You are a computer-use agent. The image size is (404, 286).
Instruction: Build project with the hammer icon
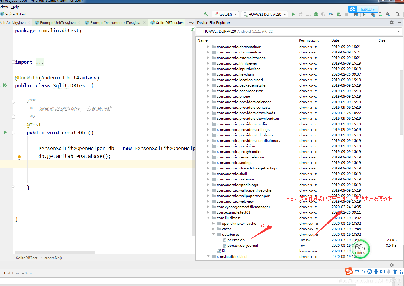[206, 14]
